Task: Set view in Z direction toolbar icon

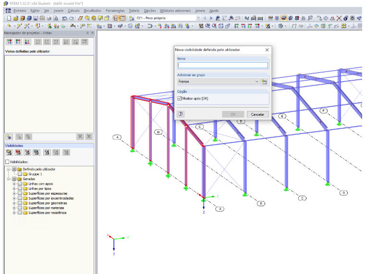Action: [250, 26]
